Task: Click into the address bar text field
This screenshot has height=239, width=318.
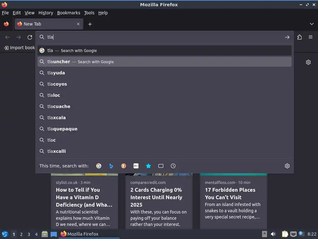Action: [x=164, y=37]
